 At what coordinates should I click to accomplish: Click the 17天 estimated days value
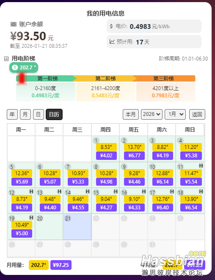coord(143,42)
